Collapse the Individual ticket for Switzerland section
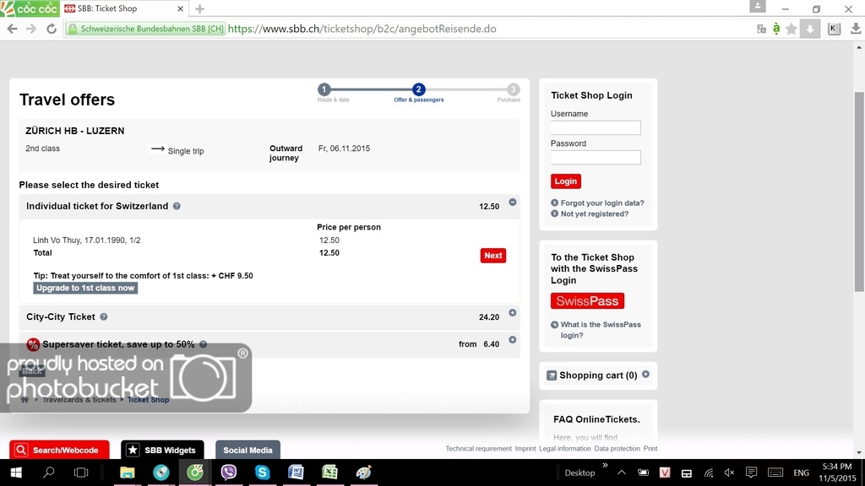The image size is (865, 486). pos(513,202)
